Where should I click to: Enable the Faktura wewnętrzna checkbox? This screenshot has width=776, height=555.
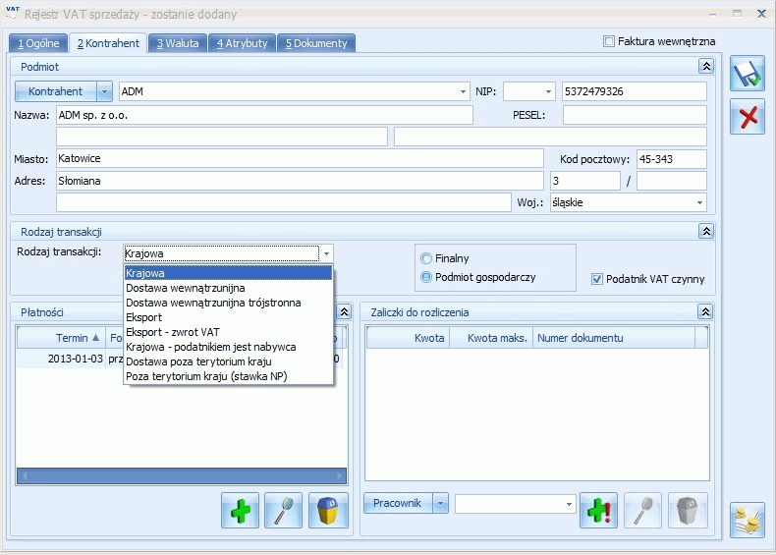(x=609, y=42)
